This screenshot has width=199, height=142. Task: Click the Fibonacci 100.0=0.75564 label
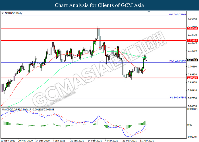pyautogui.click(x=177, y=14)
